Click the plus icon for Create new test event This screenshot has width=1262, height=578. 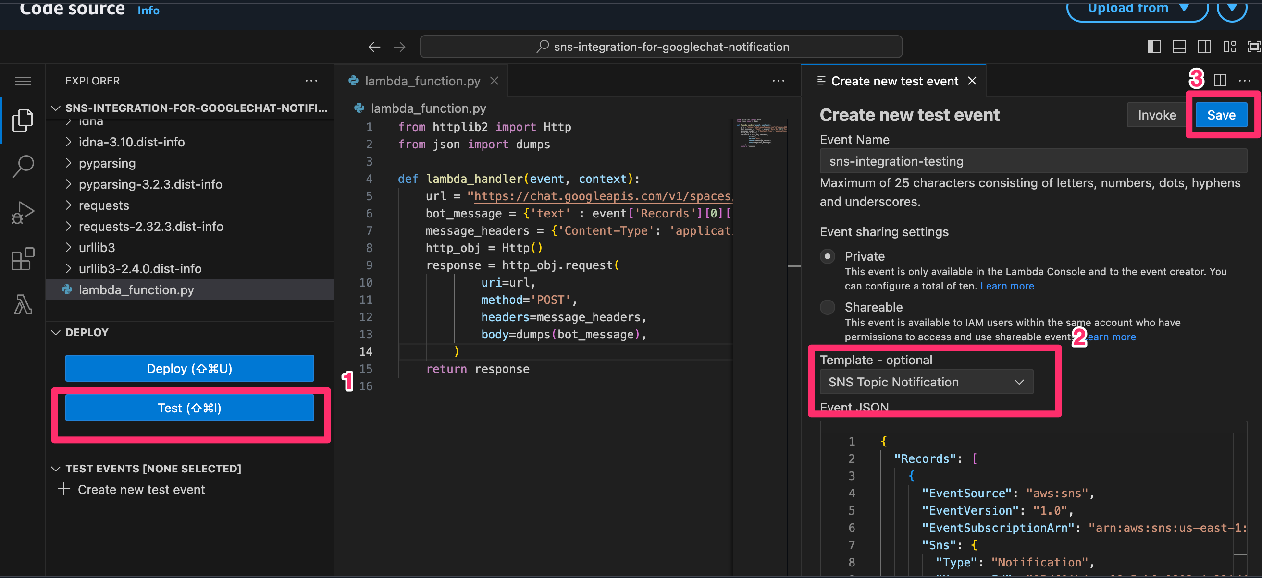pyautogui.click(x=64, y=489)
